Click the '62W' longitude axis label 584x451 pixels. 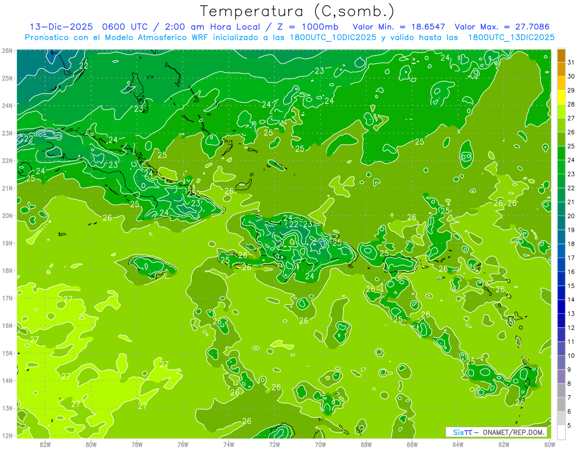[x=504, y=444]
